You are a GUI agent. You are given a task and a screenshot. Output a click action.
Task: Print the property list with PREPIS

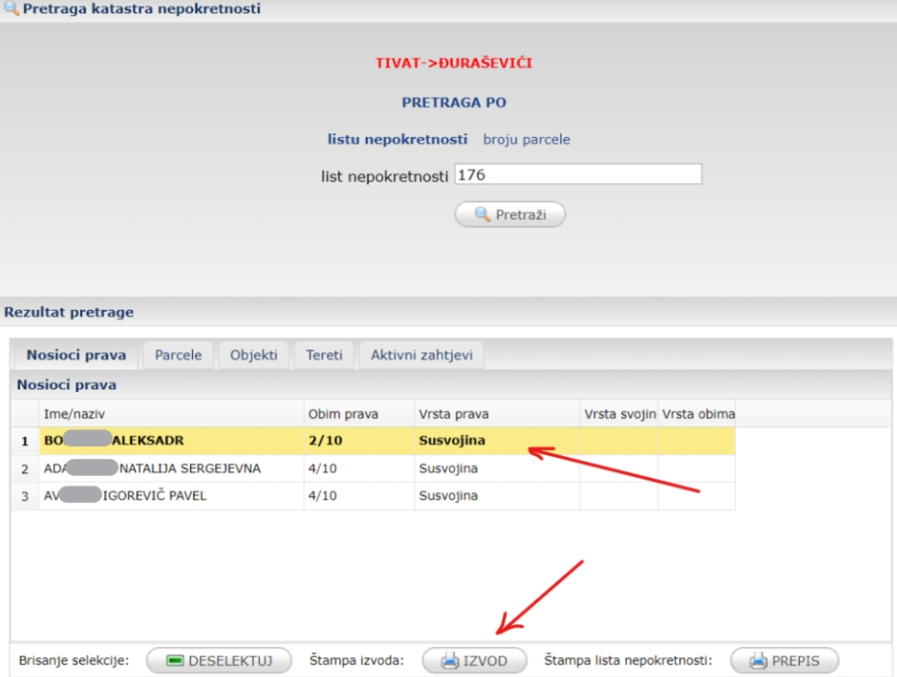[x=784, y=660]
